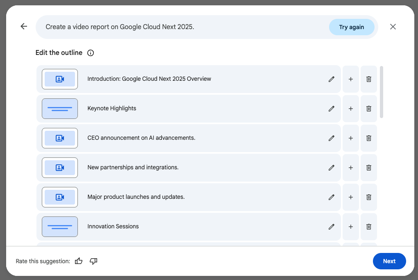This screenshot has width=418, height=280.
Task: Select the Major product launches video thumbnail
Action: (60, 197)
